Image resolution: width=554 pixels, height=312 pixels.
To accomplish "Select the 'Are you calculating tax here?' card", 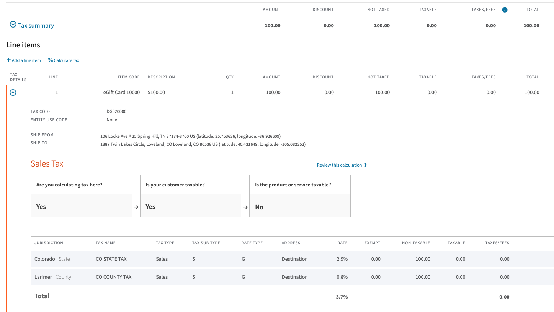I will coord(81,196).
